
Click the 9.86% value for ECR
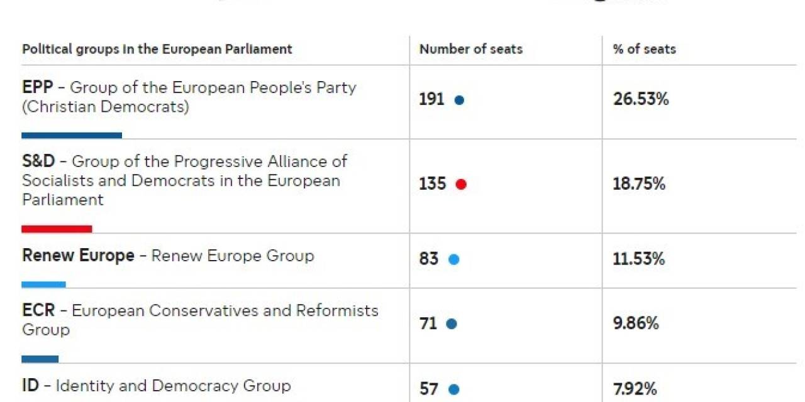[636, 323]
